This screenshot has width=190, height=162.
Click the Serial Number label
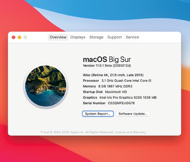coord(94,103)
